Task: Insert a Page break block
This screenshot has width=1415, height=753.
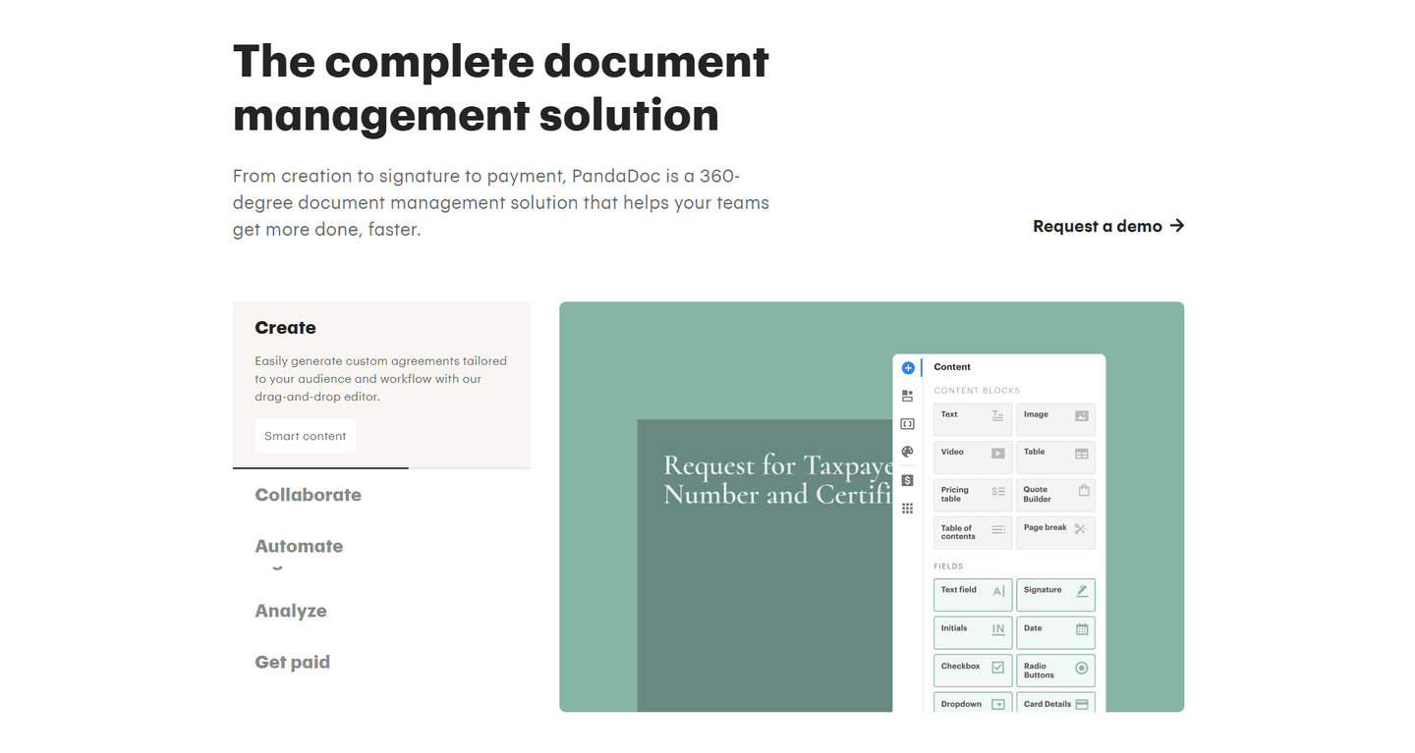Action: point(1055,533)
